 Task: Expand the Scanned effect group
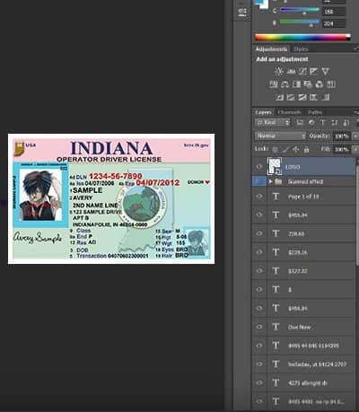point(270,181)
